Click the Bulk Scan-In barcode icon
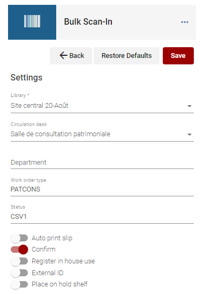 [x=32, y=22]
